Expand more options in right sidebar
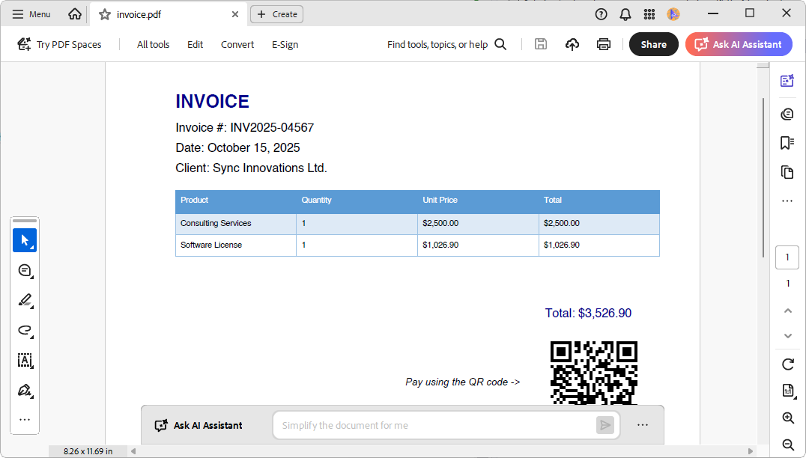This screenshot has height=458, width=806. tap(787, 201)
